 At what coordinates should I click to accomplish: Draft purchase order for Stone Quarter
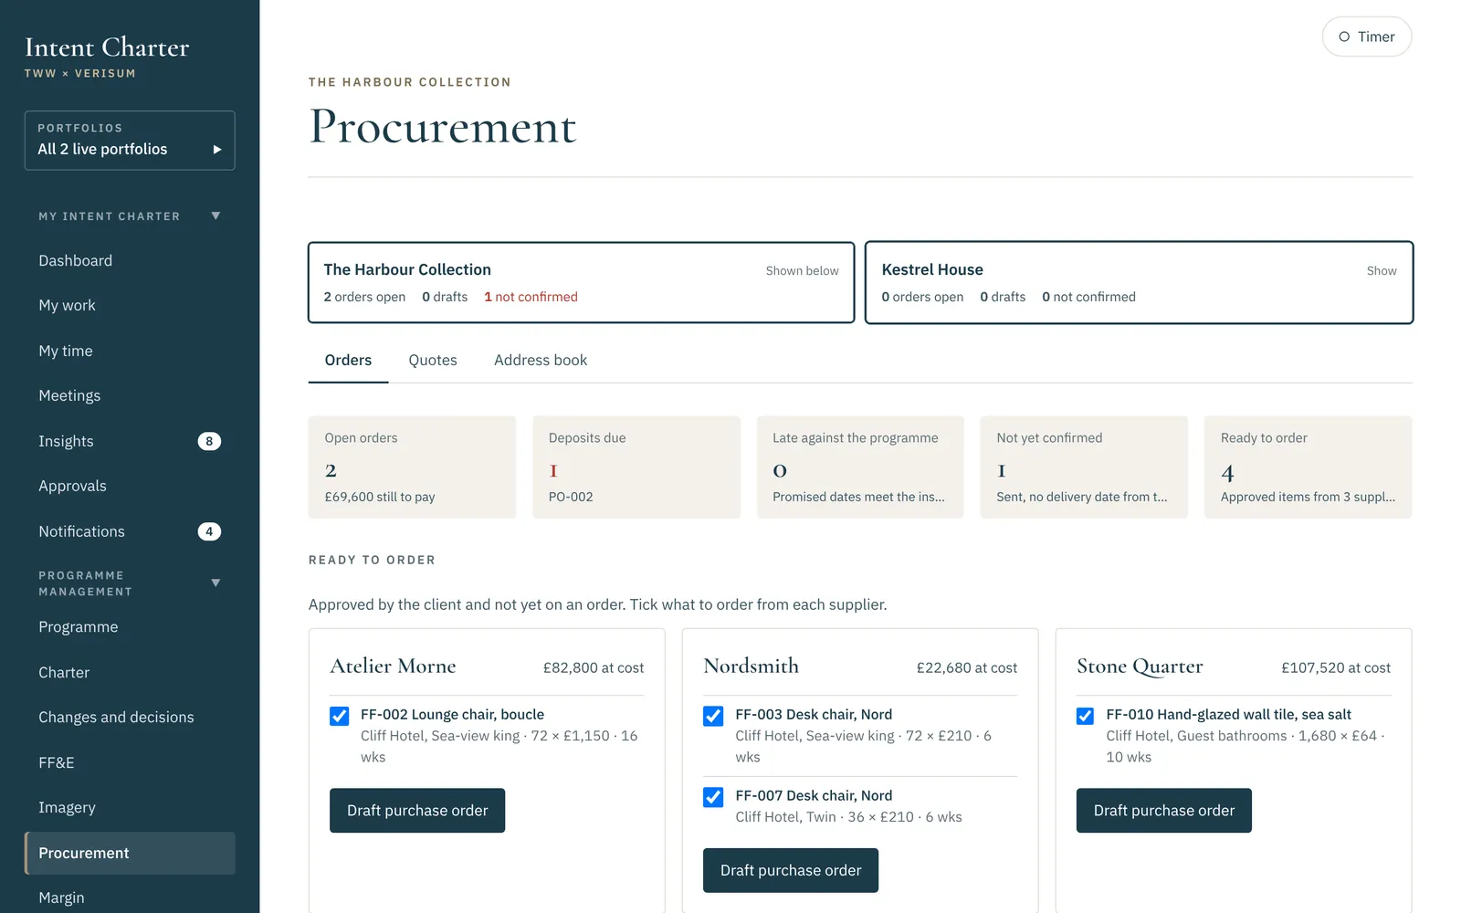1164,811
